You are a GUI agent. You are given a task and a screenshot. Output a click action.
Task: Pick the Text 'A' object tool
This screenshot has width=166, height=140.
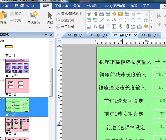pos(95,26)
